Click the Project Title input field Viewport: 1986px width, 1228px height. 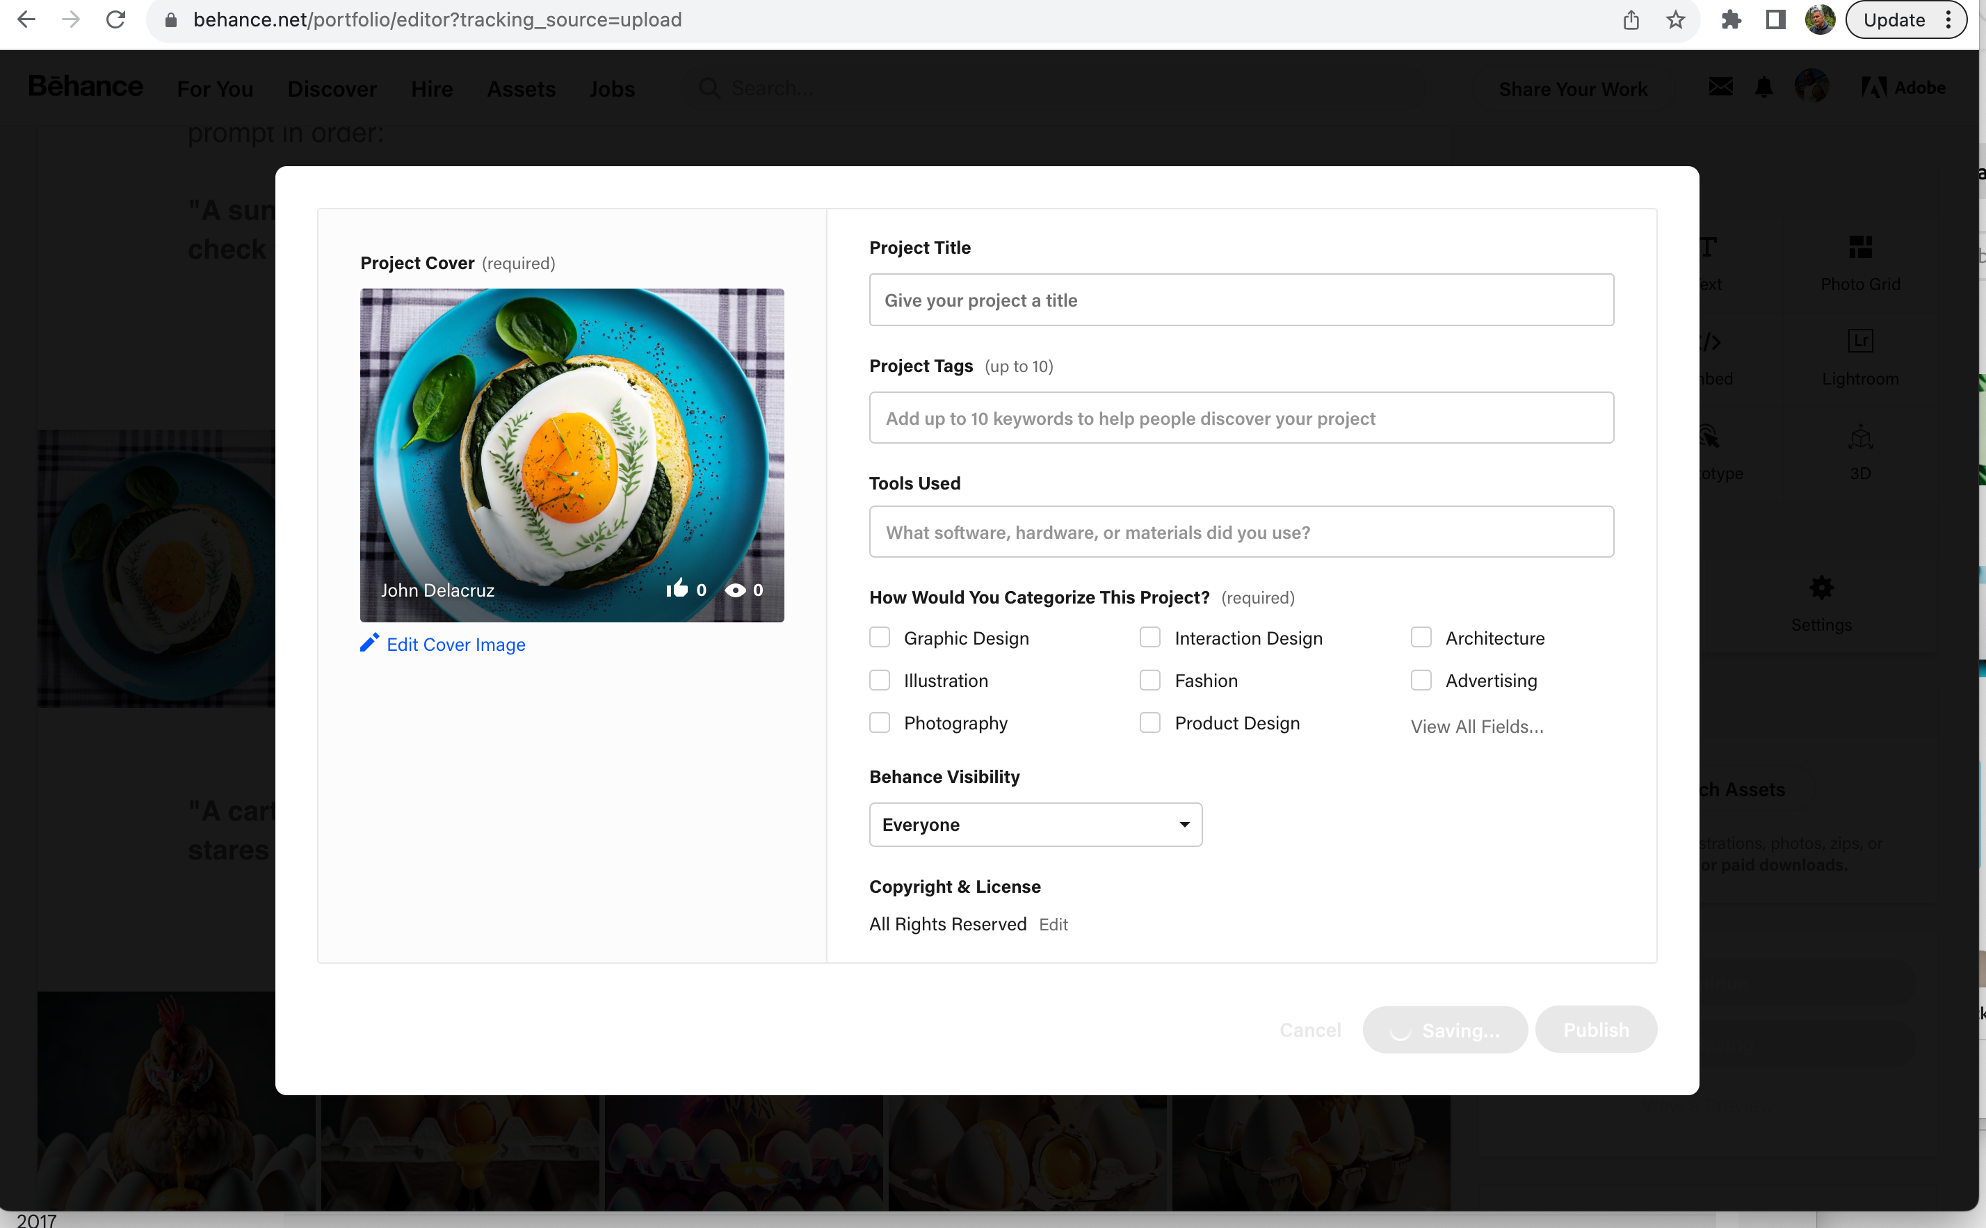pos(1241,300)
